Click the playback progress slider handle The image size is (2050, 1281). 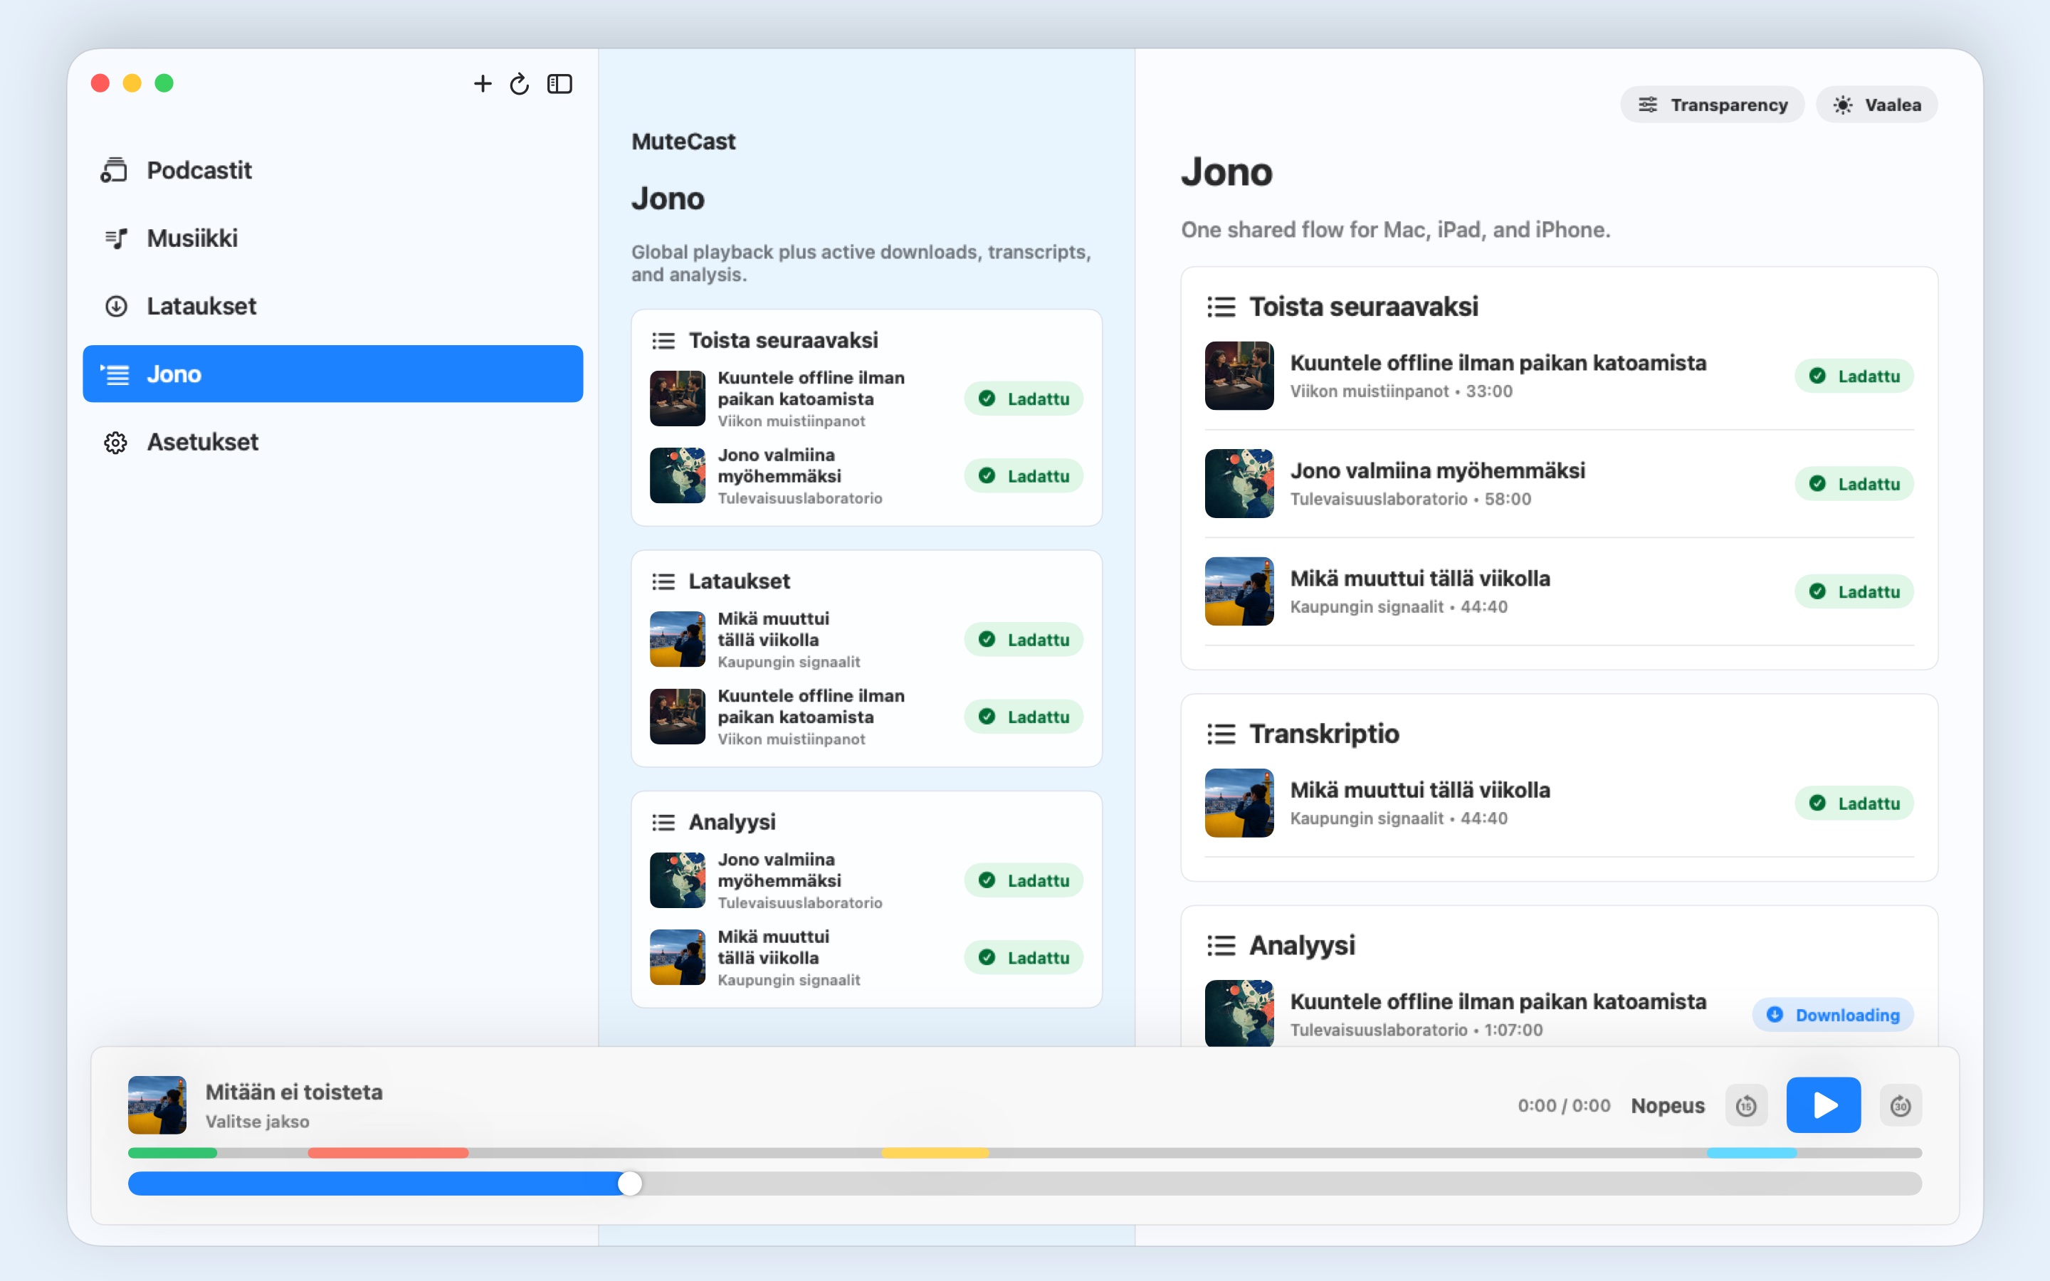click(629, 1184)
